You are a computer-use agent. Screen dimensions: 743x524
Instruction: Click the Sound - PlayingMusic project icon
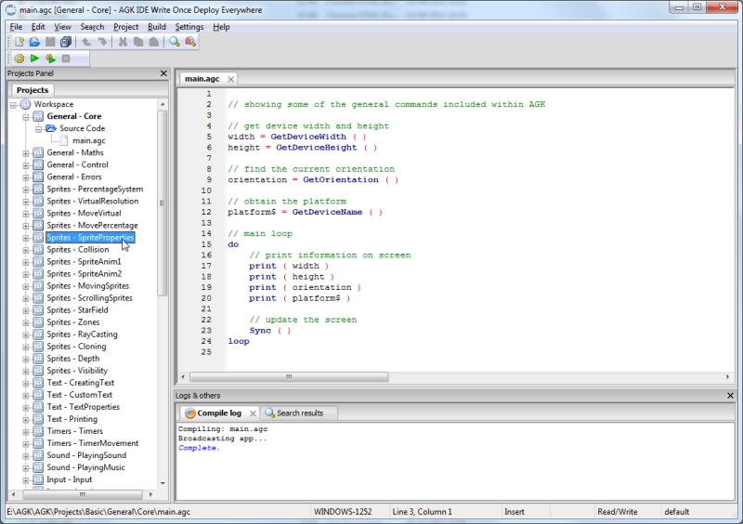point(38,467)
